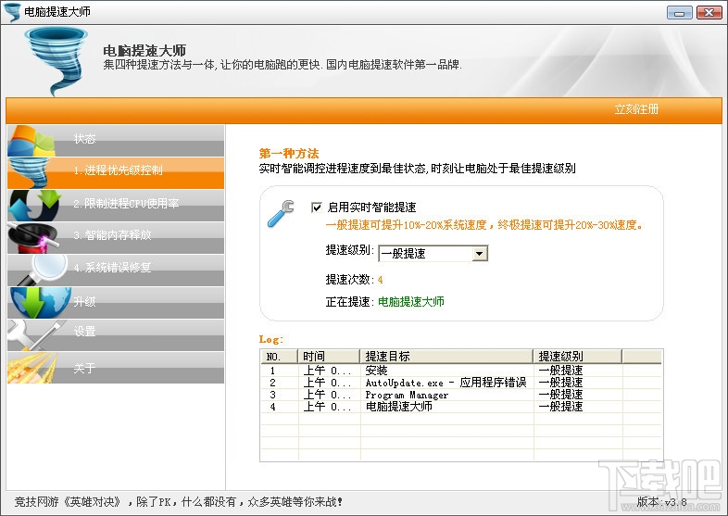Open the 关于 section

(x=116, y=368)
